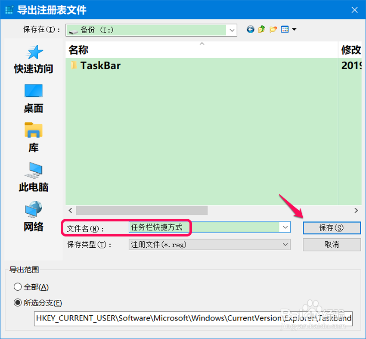
Task: Click the View Menu grid icon
Action: (285, 29)
